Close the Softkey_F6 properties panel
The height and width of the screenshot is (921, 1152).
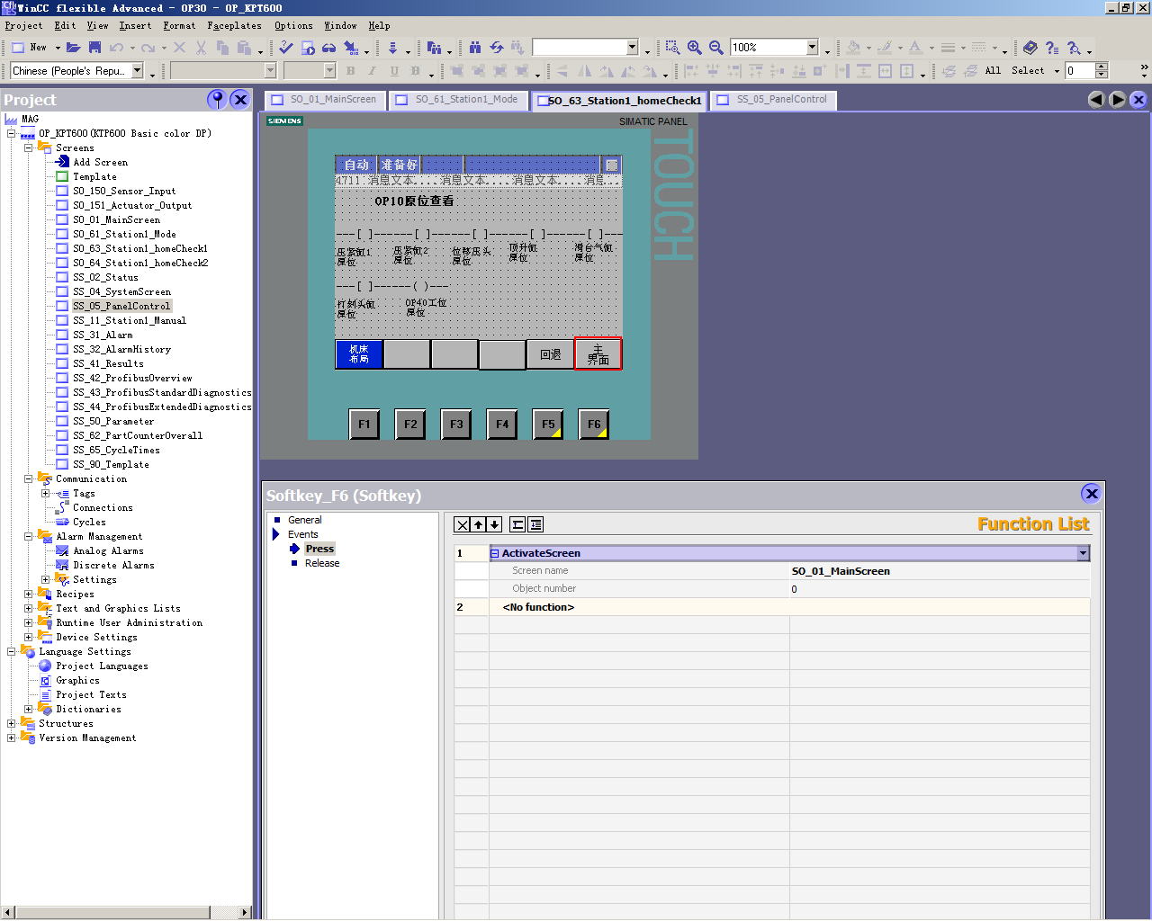point(1092,493)
